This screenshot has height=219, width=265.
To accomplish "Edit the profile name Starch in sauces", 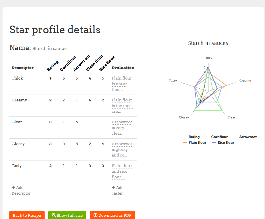I will pos(50,49).
